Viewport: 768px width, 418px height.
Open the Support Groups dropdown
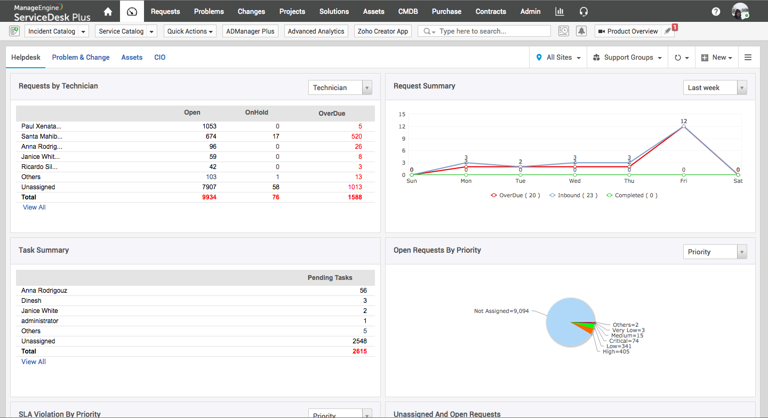click(x=627, y=57)
